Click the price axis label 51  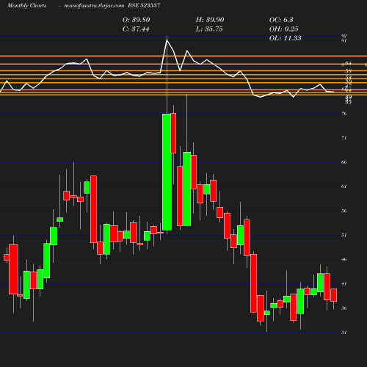pyautogui.click(x=344, y=235)
